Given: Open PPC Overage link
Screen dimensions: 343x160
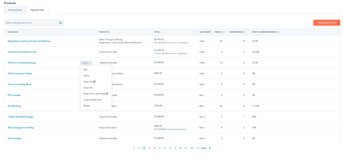Looking at the screenshot, I should pyautogui.click(x=14, y=95).
